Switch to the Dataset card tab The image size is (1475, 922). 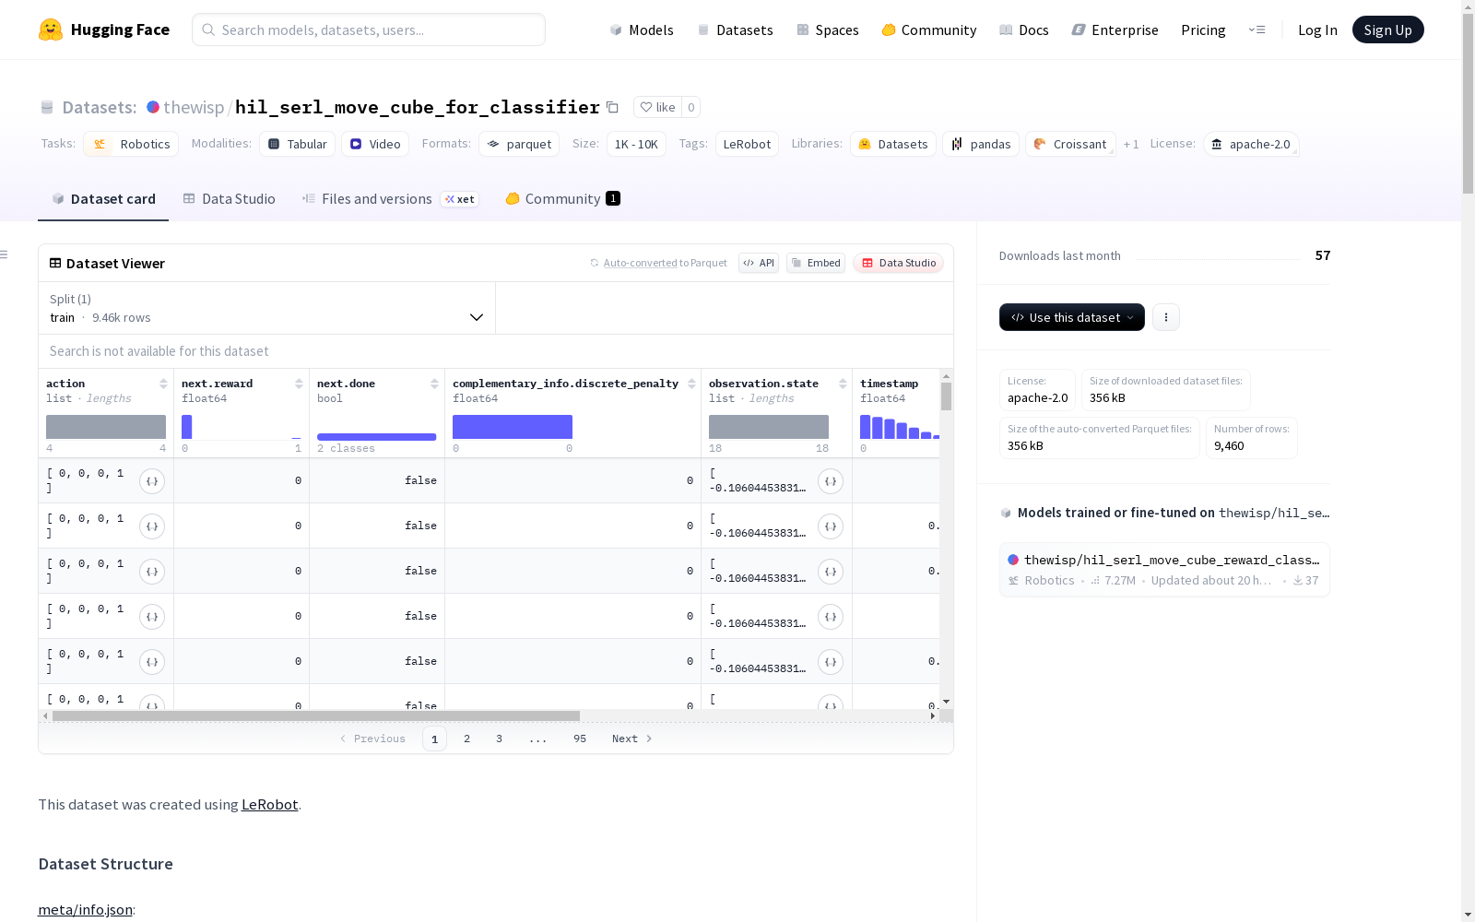[103, 199]
